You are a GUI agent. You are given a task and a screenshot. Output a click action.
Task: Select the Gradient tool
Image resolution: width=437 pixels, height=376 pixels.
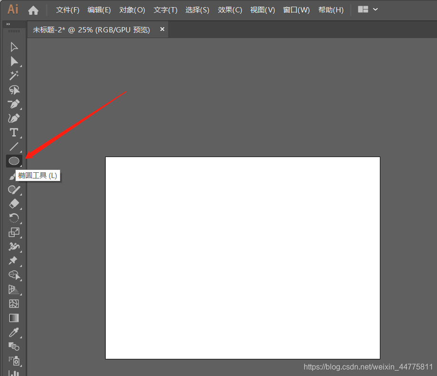[14, 318]
